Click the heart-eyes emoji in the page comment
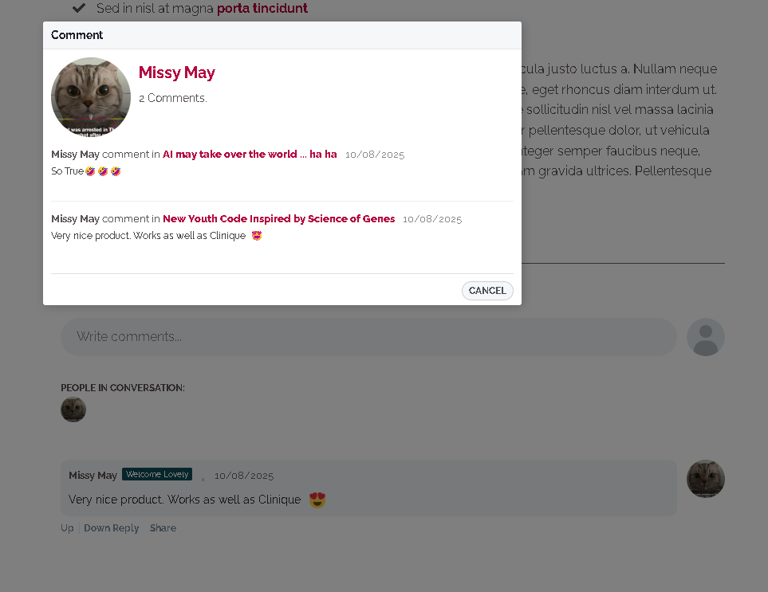768x592 pixels. tap(317, 500)
